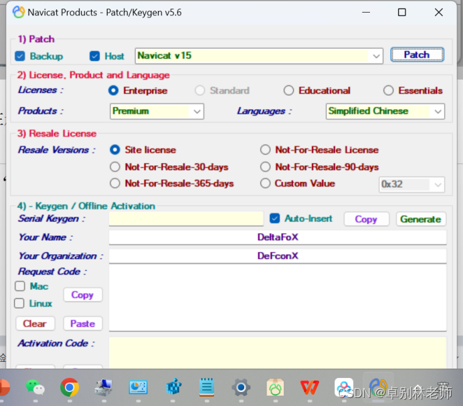The height and width of the screenshot is (406, 463).
Task: Select the Essentials license option
Action: point(388,91)
